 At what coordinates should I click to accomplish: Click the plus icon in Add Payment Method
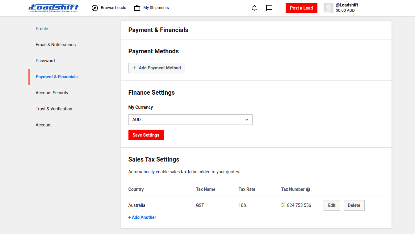[134, 68]
